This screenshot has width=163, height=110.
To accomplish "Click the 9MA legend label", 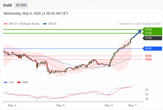I will coord(25,82).
